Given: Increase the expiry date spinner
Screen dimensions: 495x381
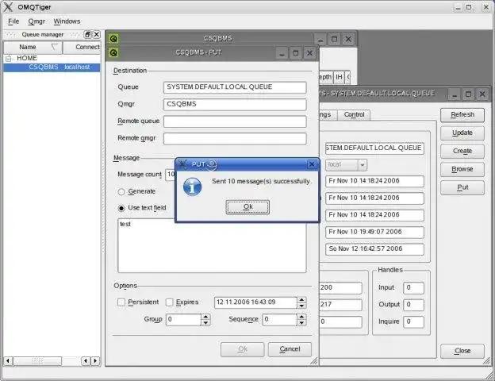Looking at the screenshot, I should click(301, 299).
